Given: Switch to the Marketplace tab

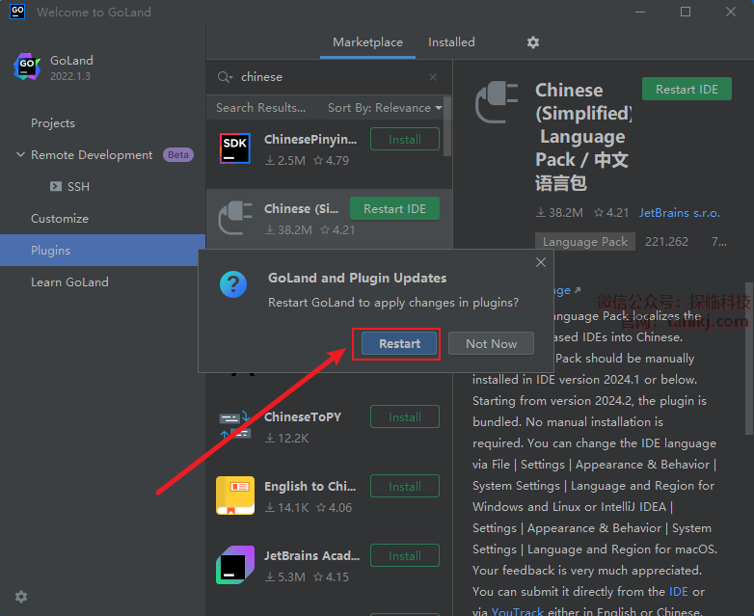Looking at the screenshot, I should click(x=368, y=42).
